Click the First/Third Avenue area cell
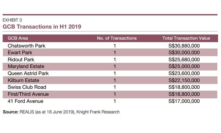The height and width of the screenshot is (133, 221). coord(28,94)
